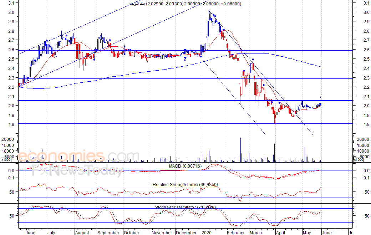Click the chart title with price quotes
This screenshot has width=371, height=235.
coord(185,4)
